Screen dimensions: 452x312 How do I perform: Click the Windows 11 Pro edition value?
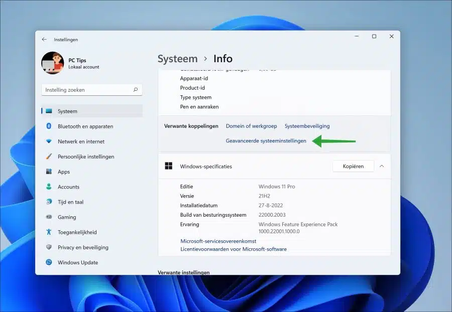[x=277, y=187]
